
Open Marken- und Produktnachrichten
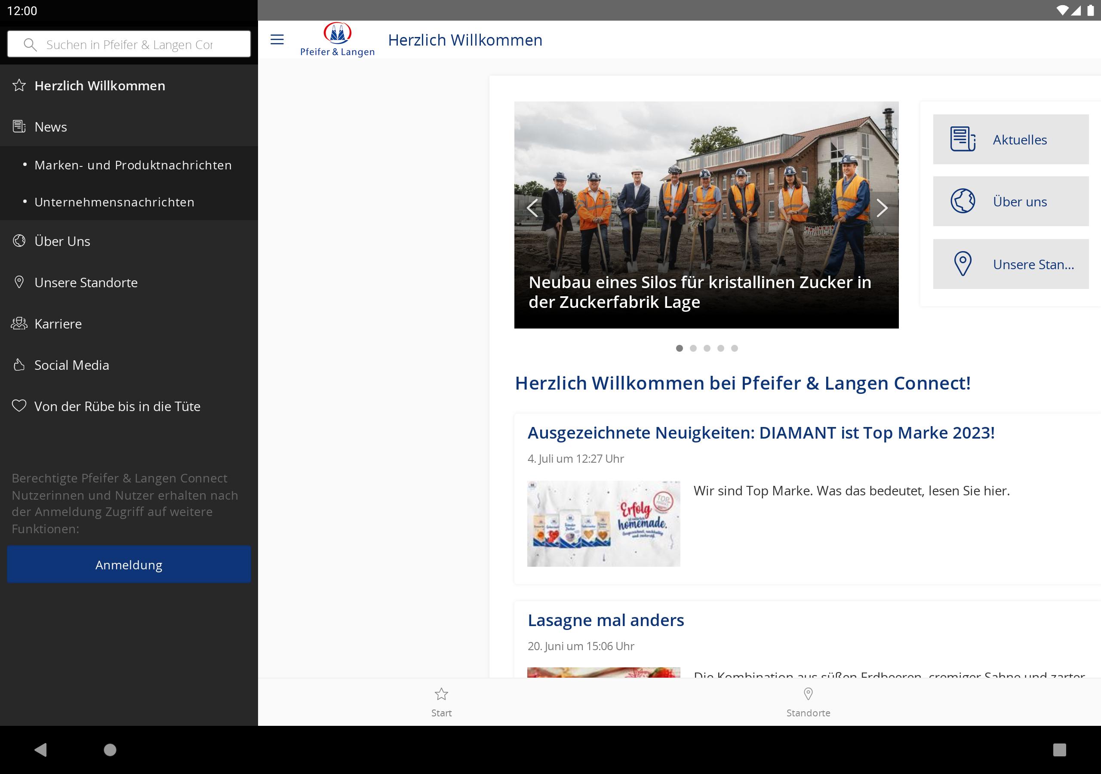click(x=129, y=165)
